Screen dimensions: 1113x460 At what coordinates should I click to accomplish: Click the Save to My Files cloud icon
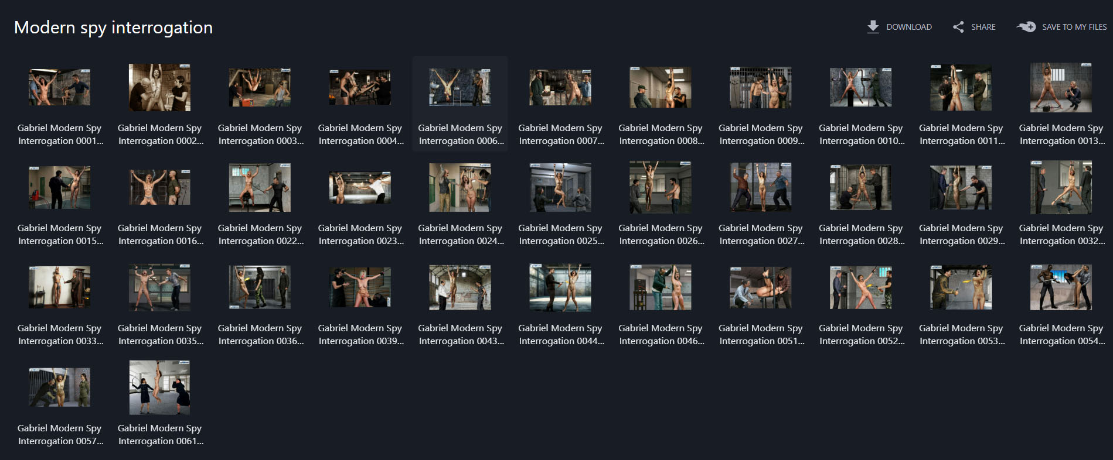click(x=1026, y=27)
